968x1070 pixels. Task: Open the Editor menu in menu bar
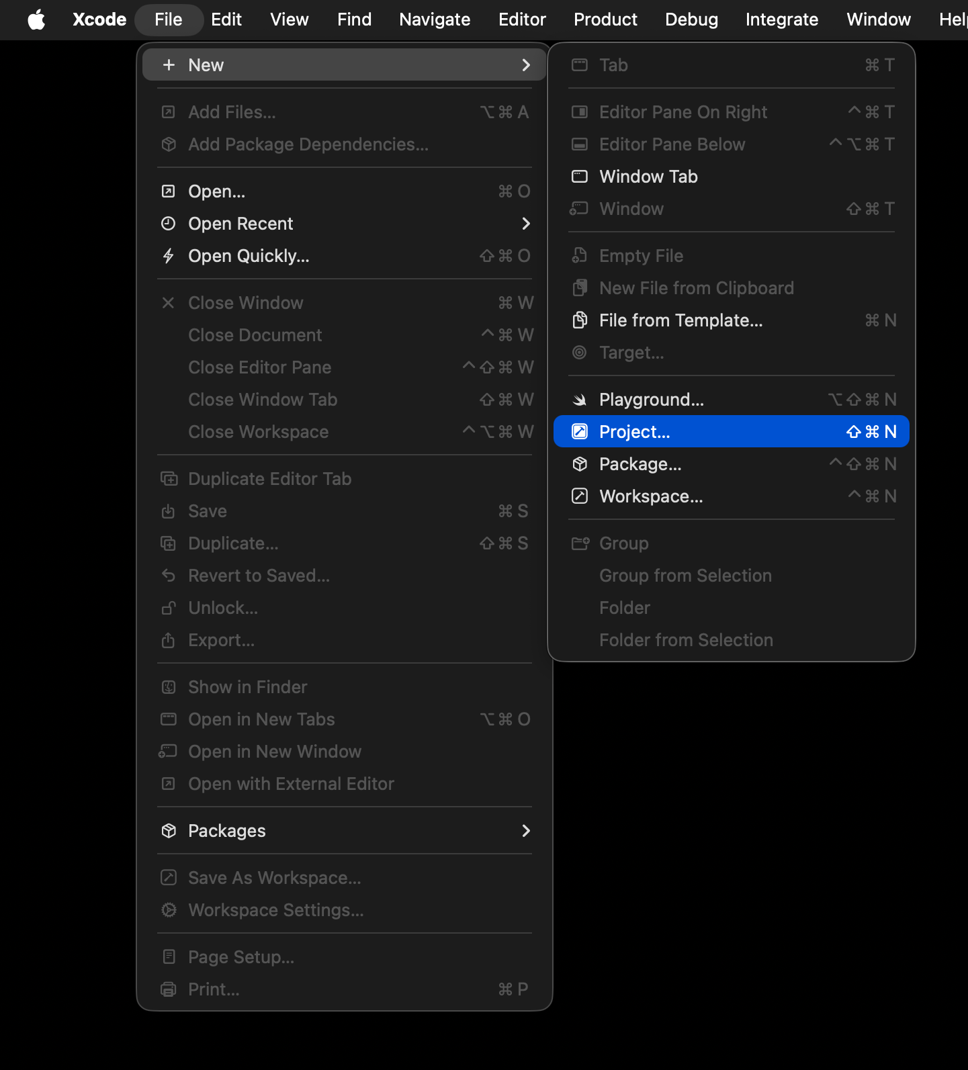(x=521, y=19)
